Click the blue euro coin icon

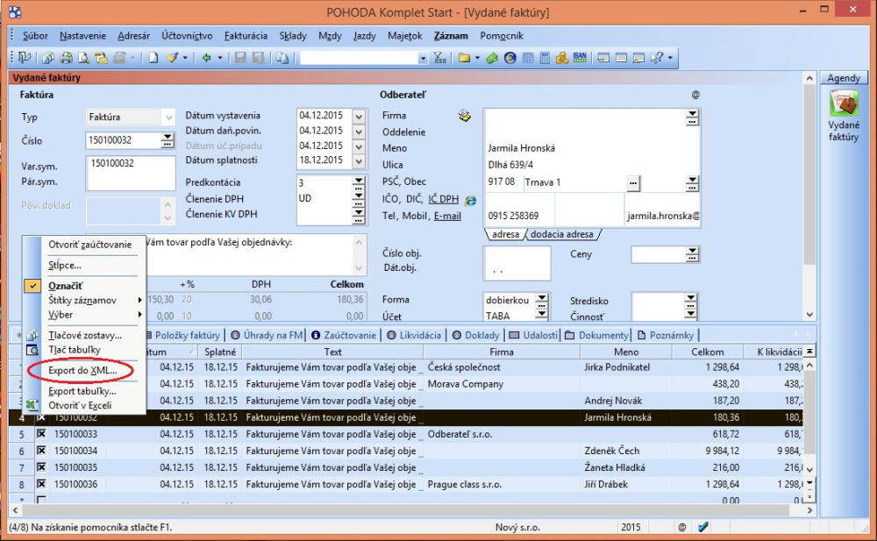[510, 58]
